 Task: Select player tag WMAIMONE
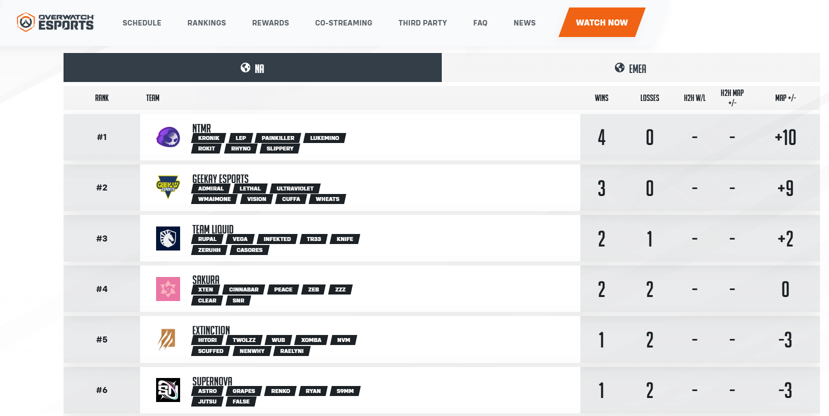tap(215, 199)
